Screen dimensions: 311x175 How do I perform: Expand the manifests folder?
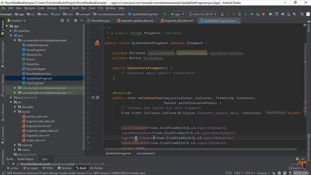pyautogui.click(x=11, y=31)
